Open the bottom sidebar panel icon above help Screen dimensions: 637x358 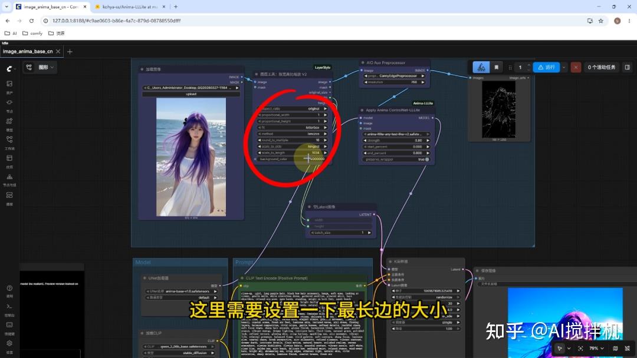pos(9,195)
